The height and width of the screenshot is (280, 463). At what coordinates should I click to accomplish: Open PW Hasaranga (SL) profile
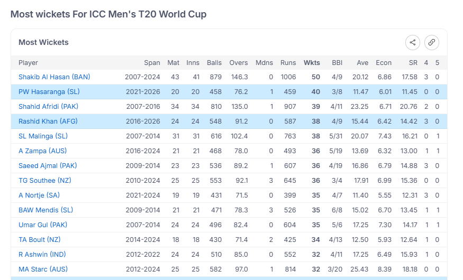[x=49, y=92]
